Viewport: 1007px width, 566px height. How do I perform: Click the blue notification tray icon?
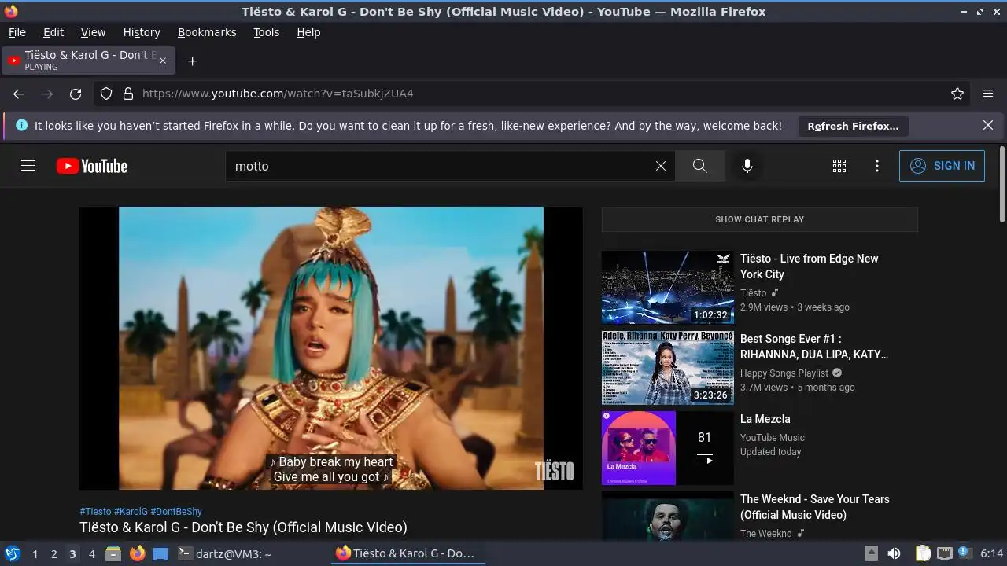965,553
